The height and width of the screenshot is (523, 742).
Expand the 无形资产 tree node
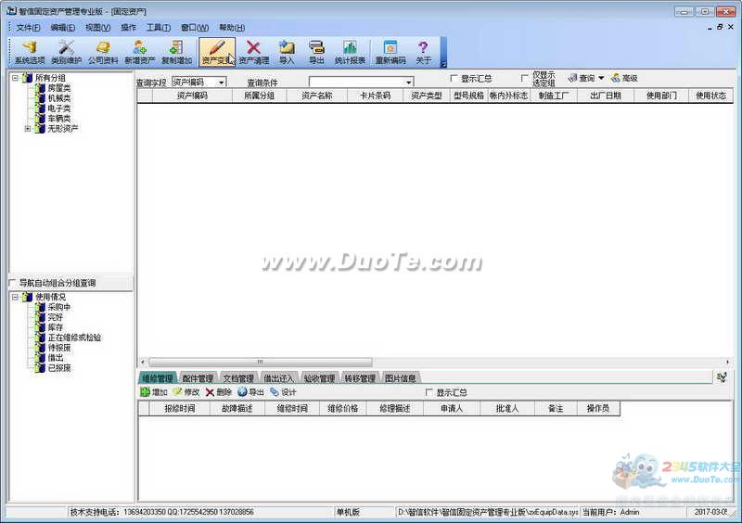[x=28, y=129]
